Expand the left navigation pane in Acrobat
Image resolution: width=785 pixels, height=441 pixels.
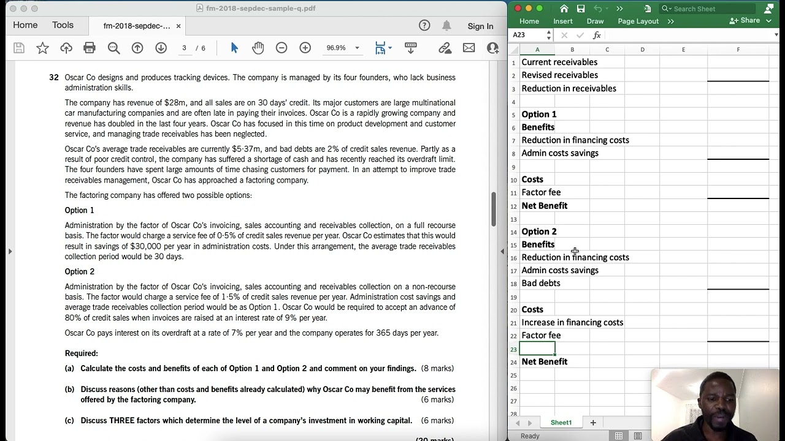[10, 251]
